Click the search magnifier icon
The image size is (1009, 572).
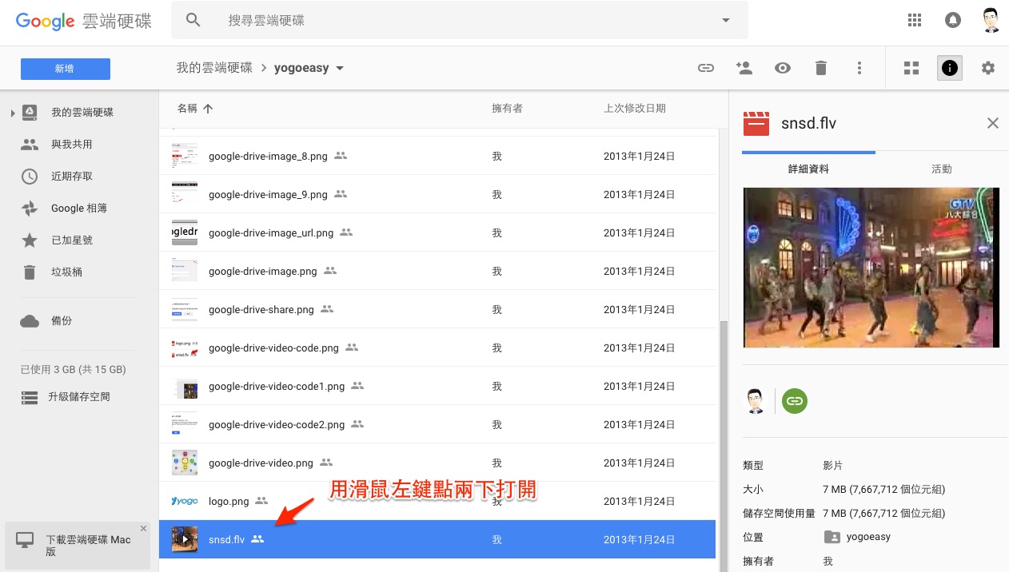point(193,20)
